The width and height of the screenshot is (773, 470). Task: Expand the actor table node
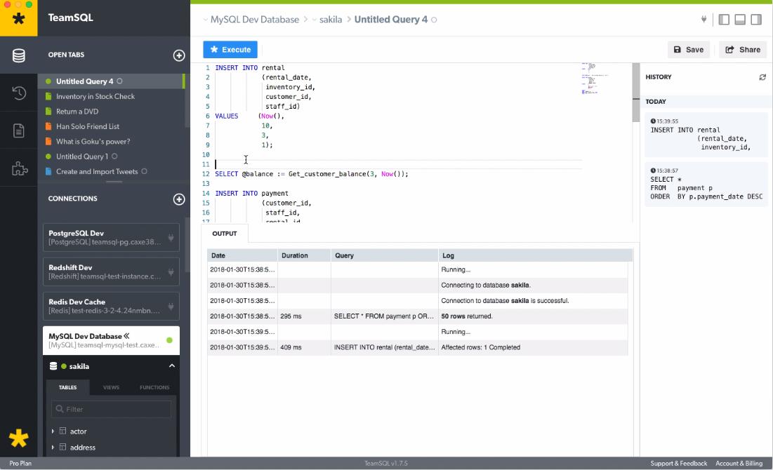53,431
